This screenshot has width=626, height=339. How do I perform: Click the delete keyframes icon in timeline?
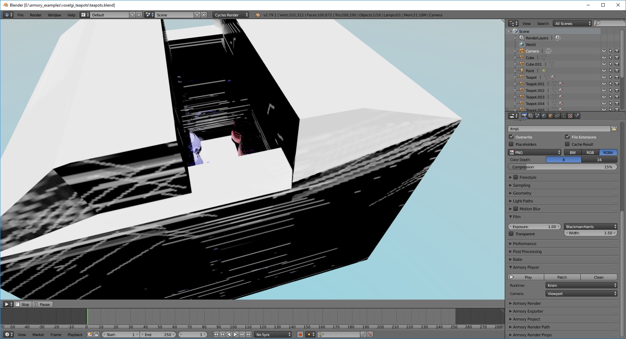tap(370, 334)
